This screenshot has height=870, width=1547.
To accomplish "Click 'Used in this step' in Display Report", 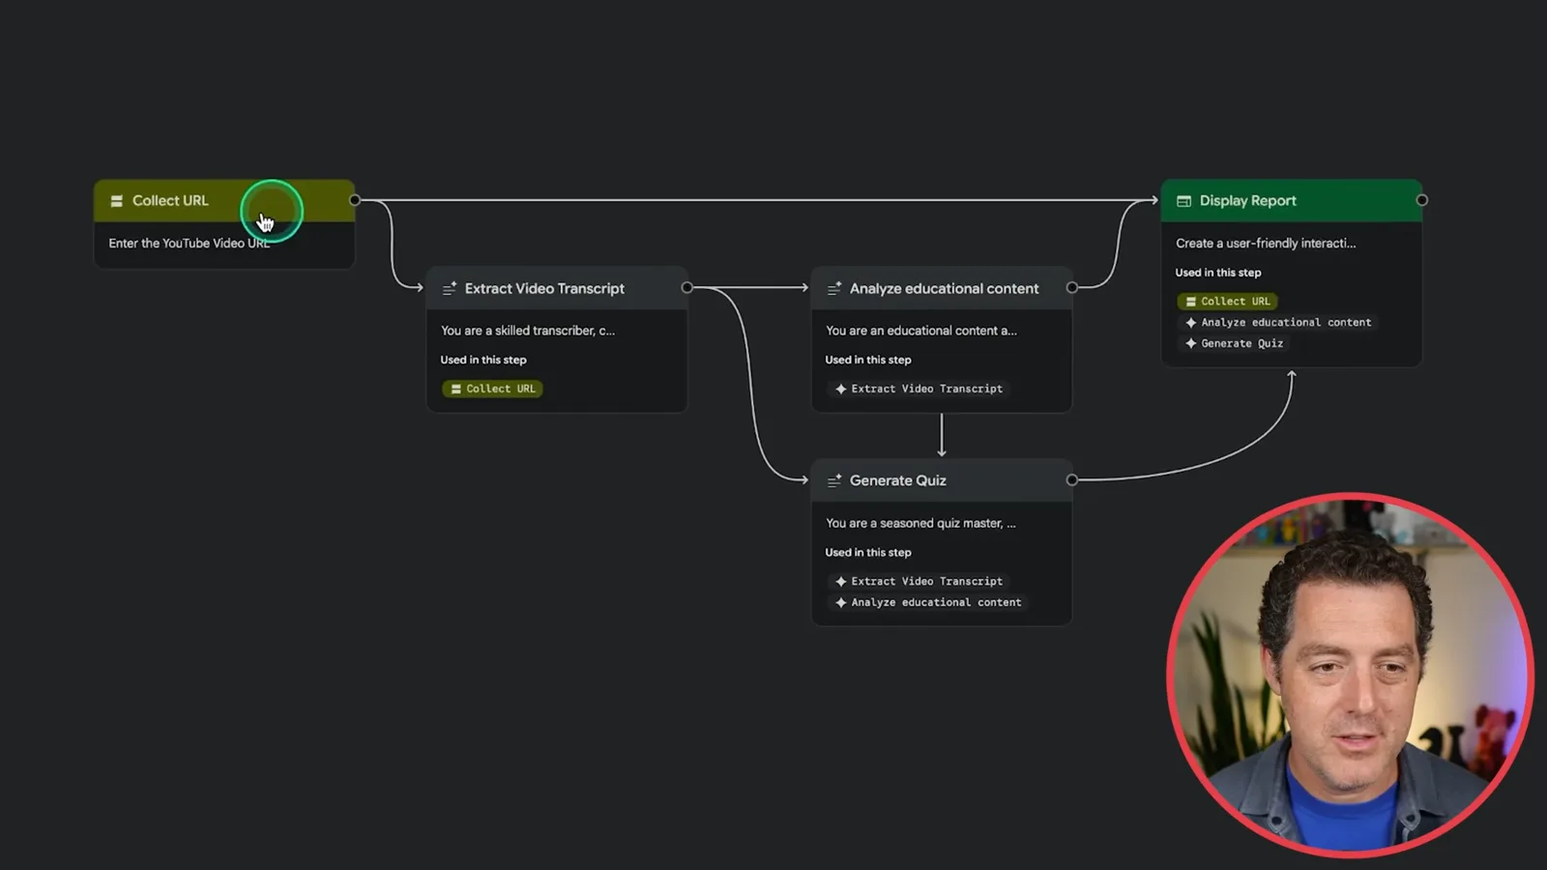I will point(1218,273).
